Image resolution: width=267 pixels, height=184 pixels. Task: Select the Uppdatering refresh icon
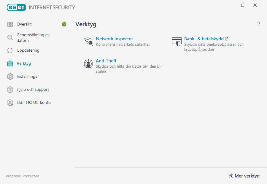[10, 50]
